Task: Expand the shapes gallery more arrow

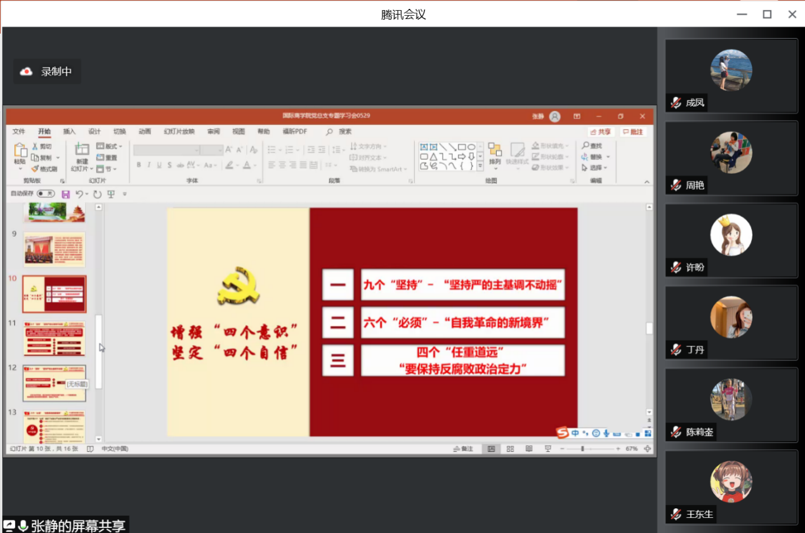Action: coord(480,167)
